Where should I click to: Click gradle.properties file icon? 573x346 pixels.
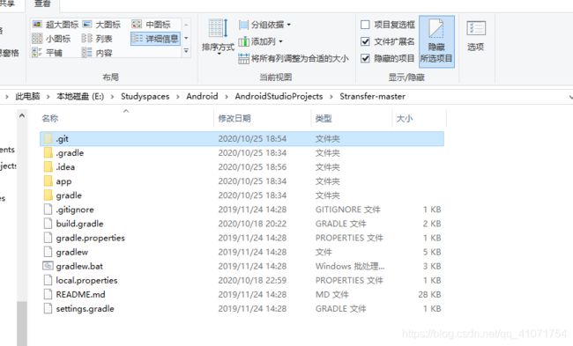click(x=48, y=238)
